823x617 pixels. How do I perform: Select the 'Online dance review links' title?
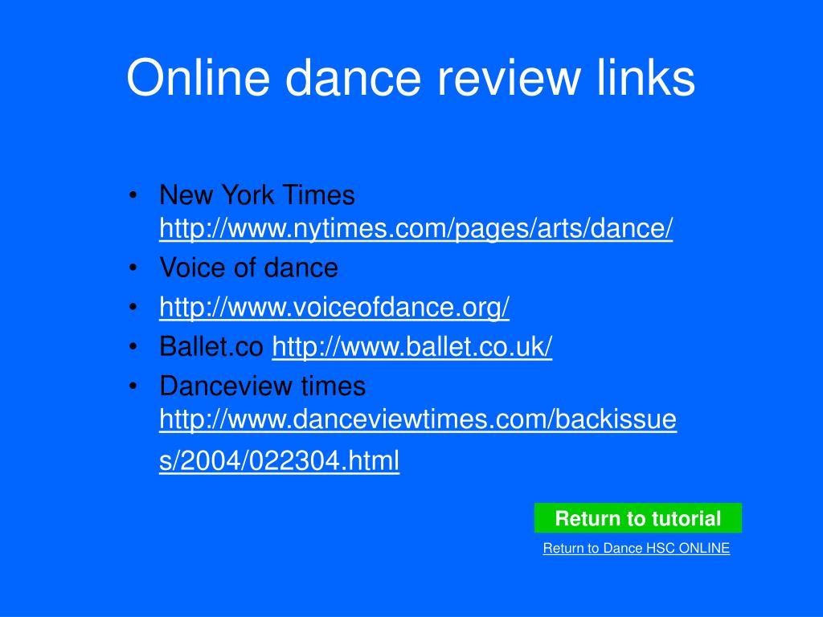tap(411, 78)
